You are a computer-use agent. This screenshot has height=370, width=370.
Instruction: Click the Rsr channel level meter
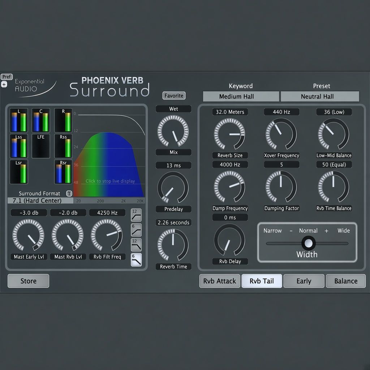point(63,172)
